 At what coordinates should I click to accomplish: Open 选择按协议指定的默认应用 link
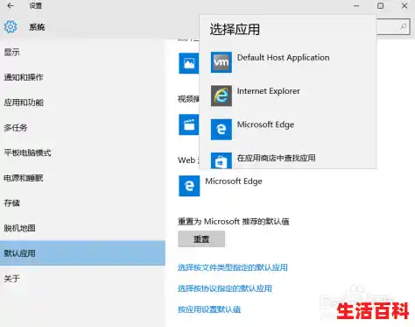point(225,288)
